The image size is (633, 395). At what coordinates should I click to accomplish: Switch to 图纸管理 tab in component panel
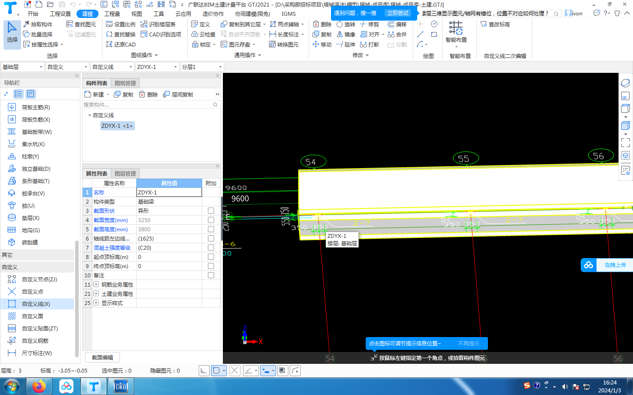(125, 83)
